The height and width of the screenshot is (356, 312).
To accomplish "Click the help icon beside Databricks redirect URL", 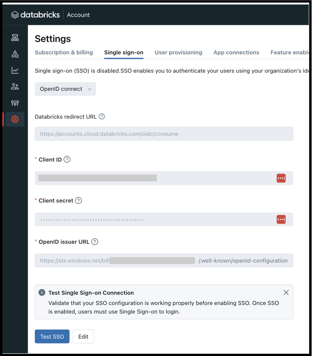I will (102, 117).
